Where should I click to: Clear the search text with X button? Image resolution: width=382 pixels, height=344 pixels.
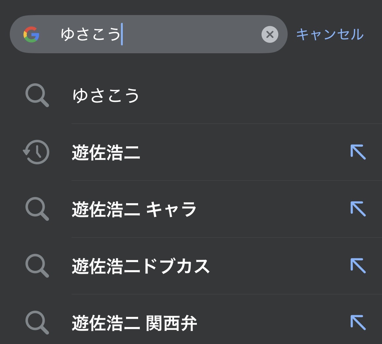pos(270,34)
